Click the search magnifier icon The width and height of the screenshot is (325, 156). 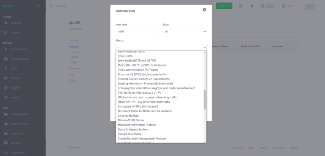point(51,6)
